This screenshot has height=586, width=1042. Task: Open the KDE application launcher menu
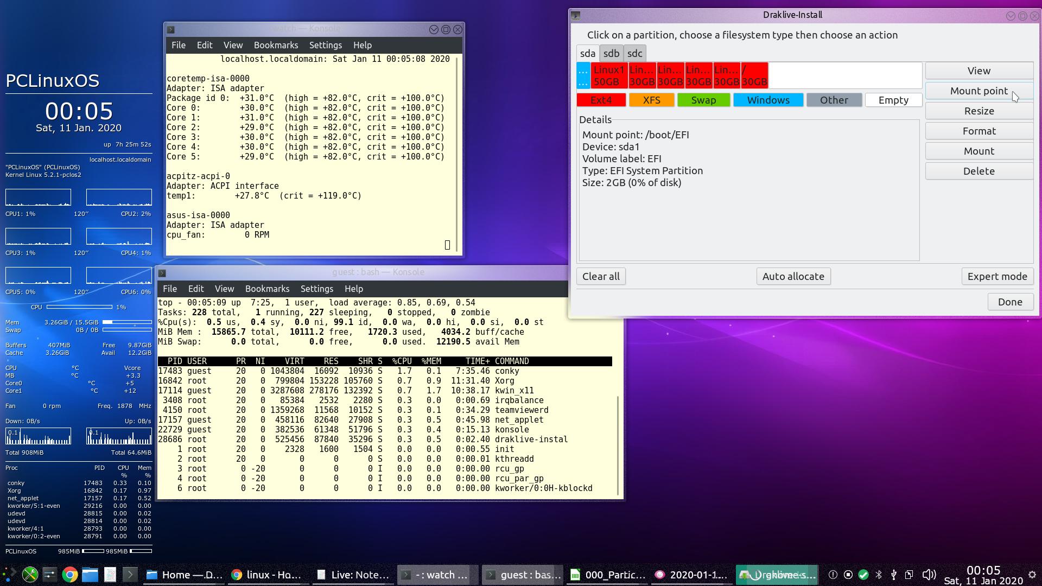tap(9, 575)
